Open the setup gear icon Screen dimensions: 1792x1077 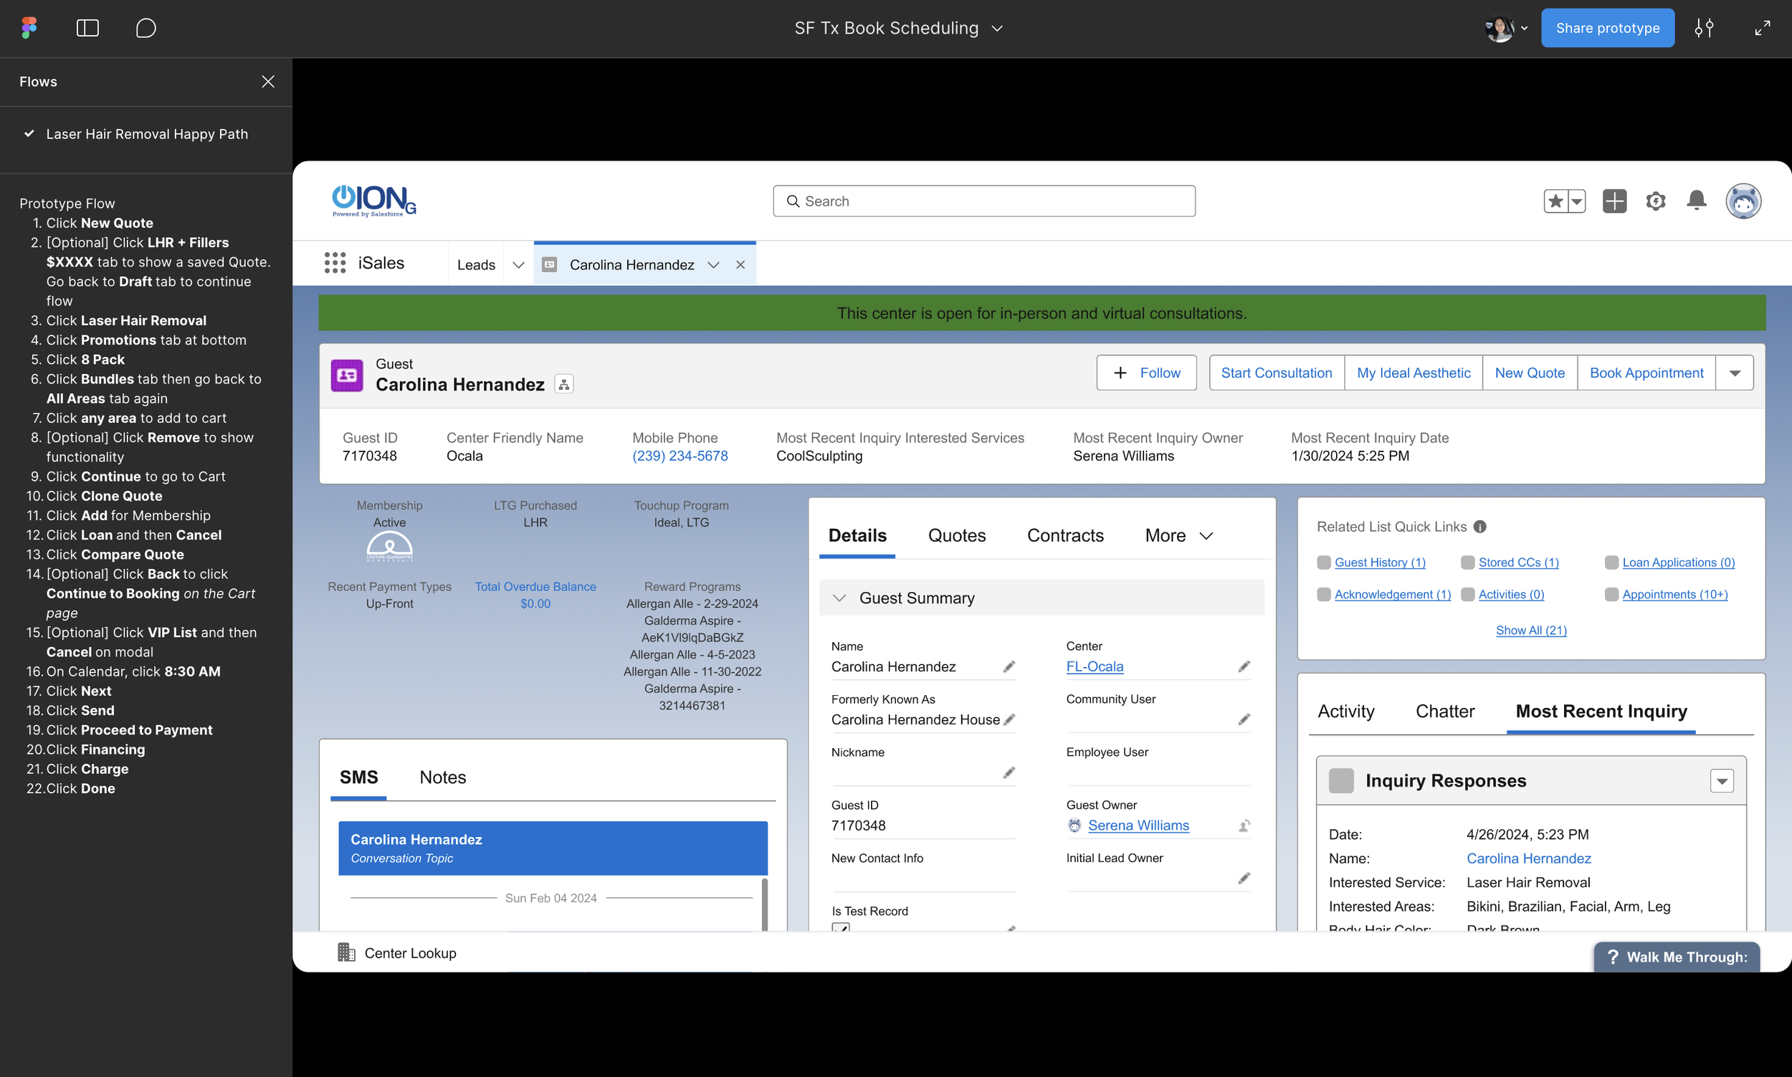1655,201
